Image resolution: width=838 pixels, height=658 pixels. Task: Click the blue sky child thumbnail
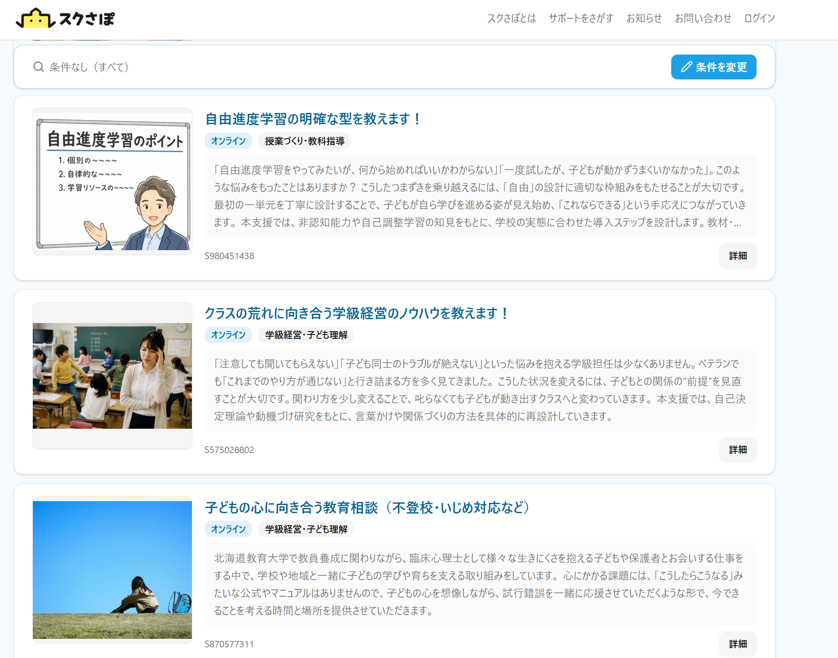(x=113, y=570)
